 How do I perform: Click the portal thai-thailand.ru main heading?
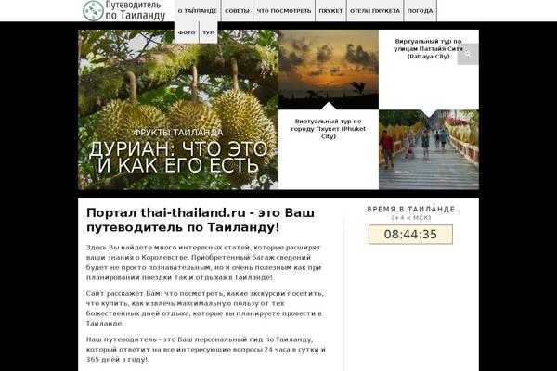(201, 220)
